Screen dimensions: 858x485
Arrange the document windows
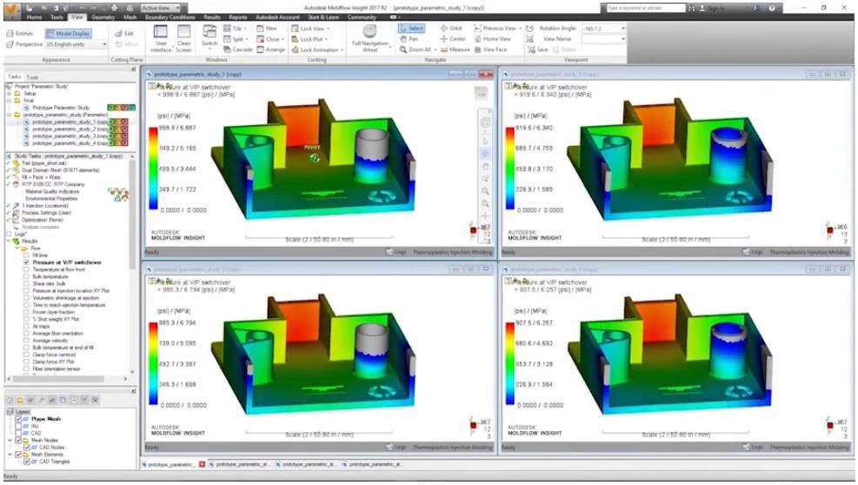[271, 50]
